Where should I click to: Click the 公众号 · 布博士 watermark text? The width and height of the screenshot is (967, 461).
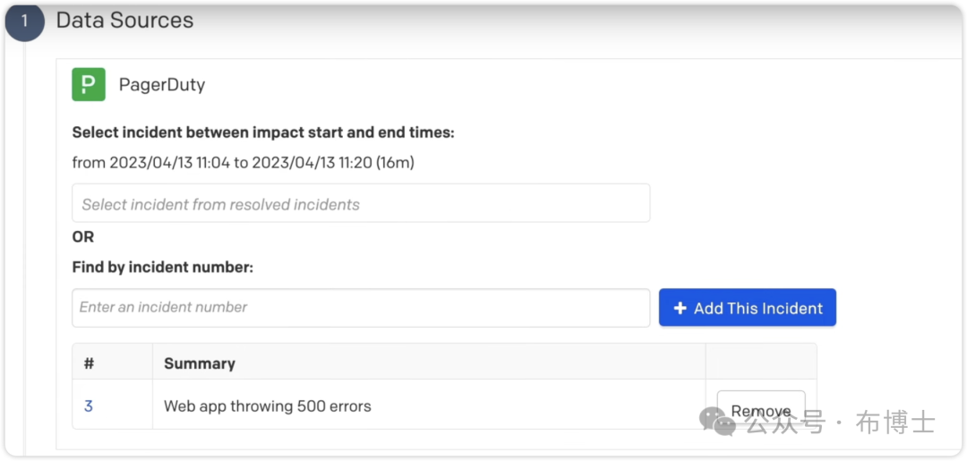click(x=842, y=422)
